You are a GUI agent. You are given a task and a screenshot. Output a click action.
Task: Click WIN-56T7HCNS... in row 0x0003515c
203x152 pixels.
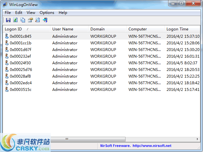(145, 90)
